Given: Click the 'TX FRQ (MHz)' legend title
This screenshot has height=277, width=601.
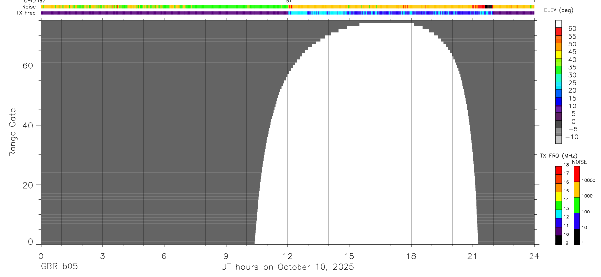Looking at the screenshot, I should coord(558,156).
